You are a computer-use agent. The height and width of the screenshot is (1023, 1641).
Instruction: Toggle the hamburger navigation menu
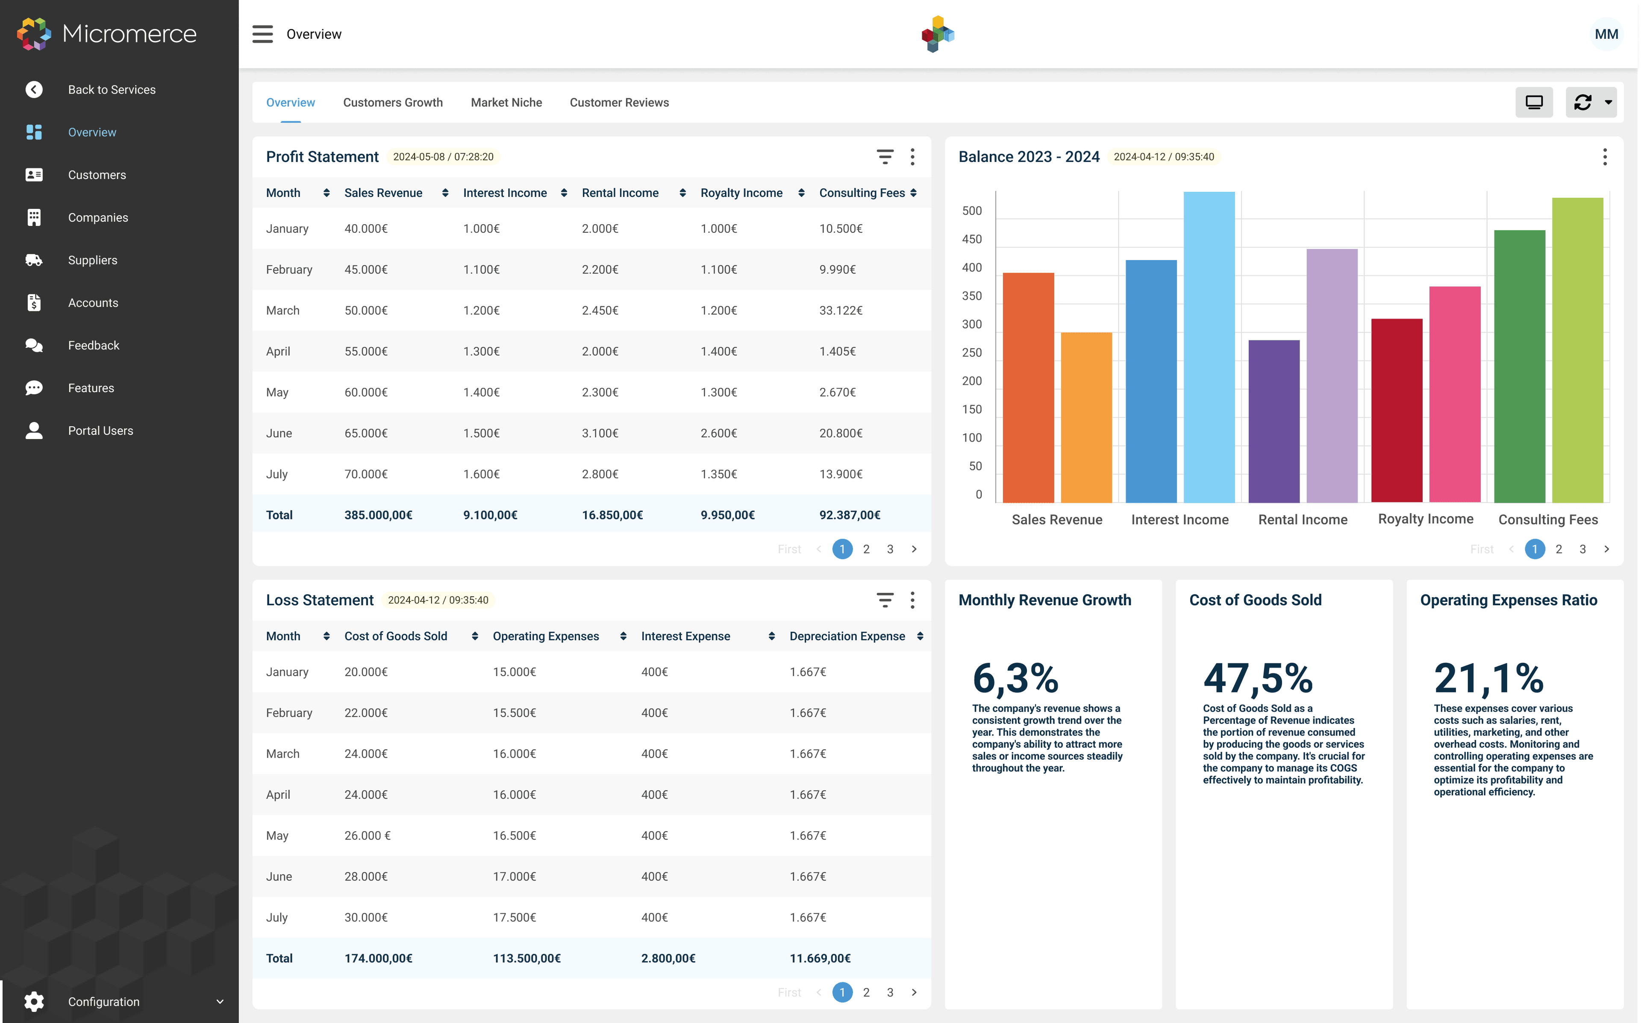tap(262, 34)
